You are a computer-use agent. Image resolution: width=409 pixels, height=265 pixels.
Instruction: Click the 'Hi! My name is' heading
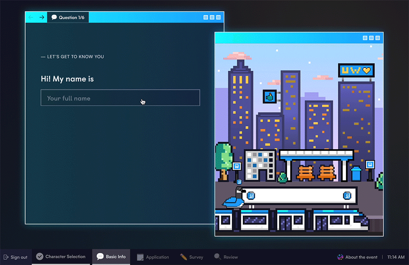tap(67, 79)
